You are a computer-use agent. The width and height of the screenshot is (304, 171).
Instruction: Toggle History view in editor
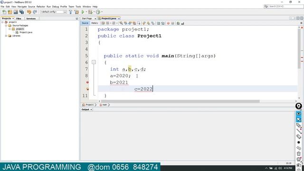tap(95, 23)
